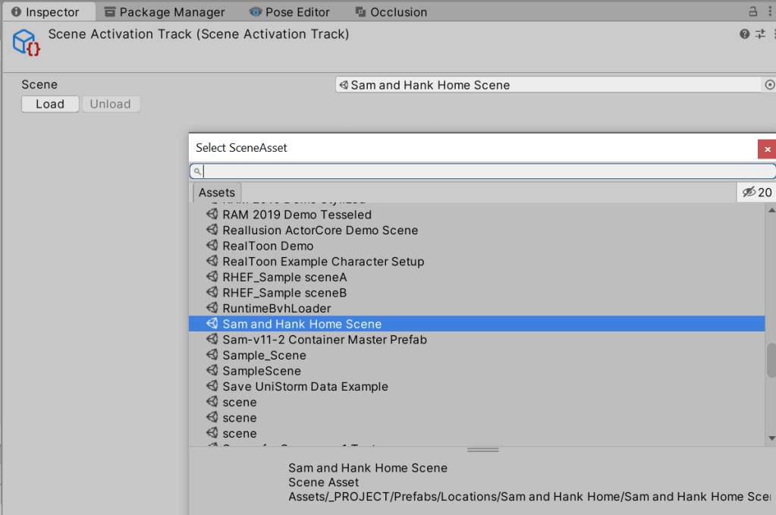Select RealToon Demo scene
Screen dimensions: 776x515
pyautogui.click(x=476, y=246)
